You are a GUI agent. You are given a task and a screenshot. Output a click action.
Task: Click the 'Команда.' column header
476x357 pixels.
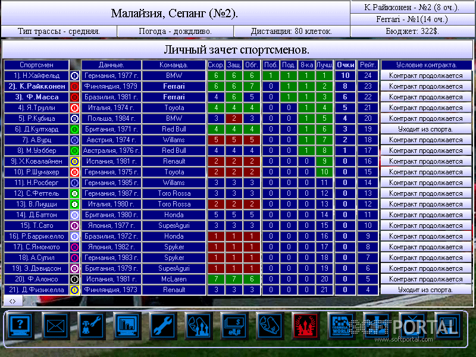tap(174, 65)
